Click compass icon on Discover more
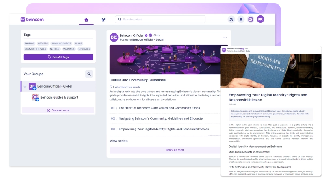 coord(48,110)
